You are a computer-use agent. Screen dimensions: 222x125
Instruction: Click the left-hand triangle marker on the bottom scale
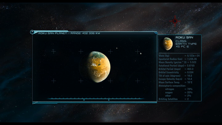click(x=84, y=100)
